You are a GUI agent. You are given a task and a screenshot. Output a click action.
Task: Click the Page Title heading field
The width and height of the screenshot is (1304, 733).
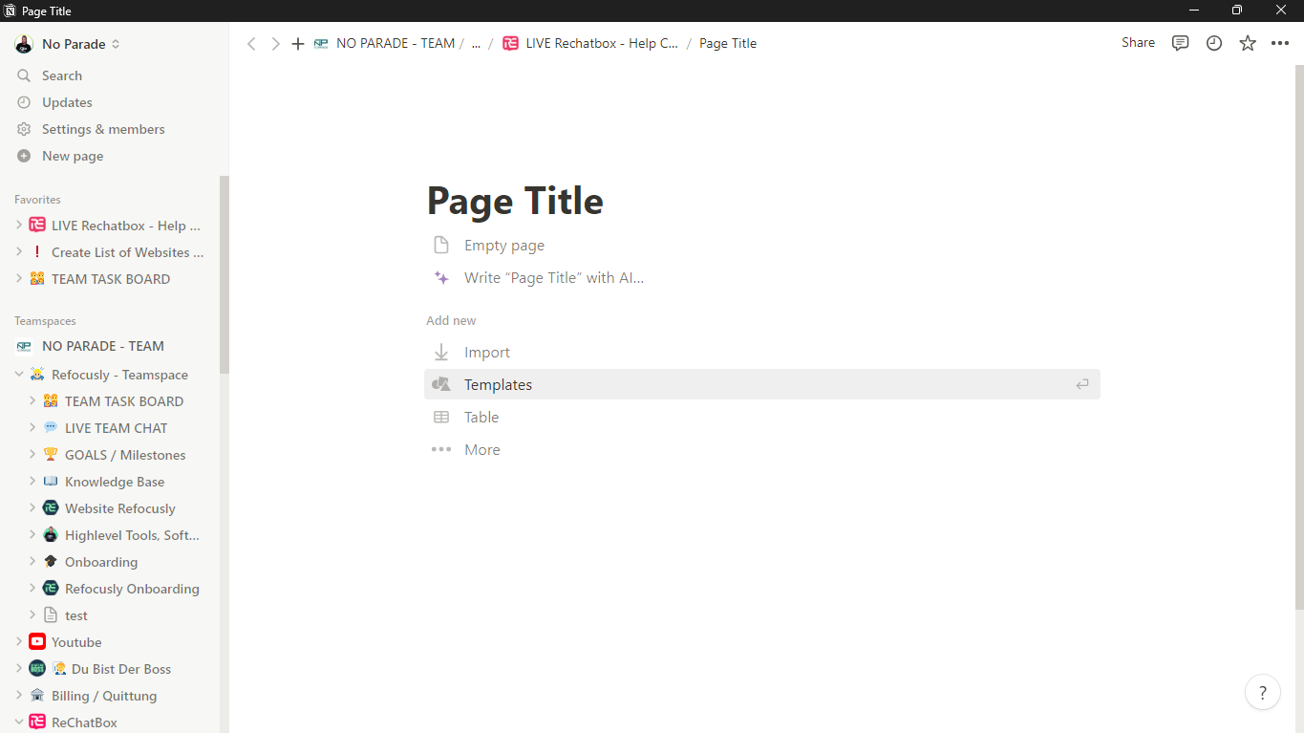coord(515,202)
